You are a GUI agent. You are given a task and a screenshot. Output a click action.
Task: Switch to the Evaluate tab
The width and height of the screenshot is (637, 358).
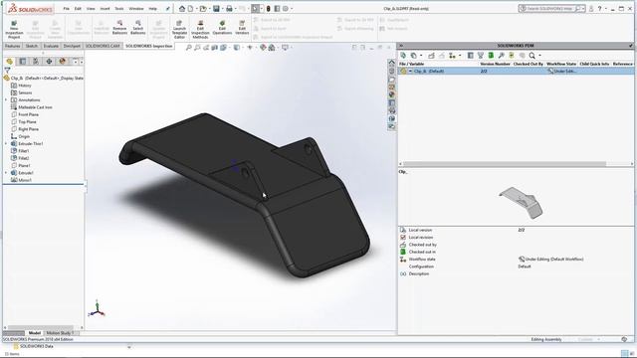(51, 46)
